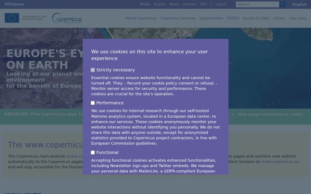The height and width of the screenshot is (194, 311).
Task: Open the European Union flag logo
Action: tap(12, 18)
